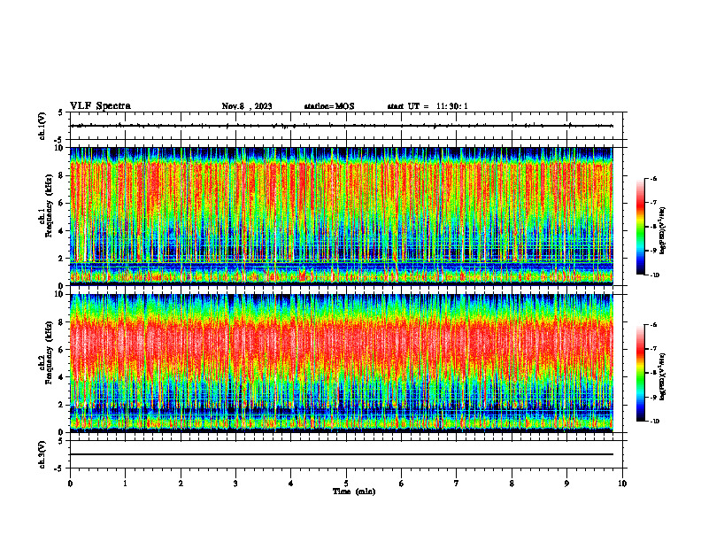Click the '-7' label on ch.1 colorbar
701x542 pixels.
(x=653, y=203)
